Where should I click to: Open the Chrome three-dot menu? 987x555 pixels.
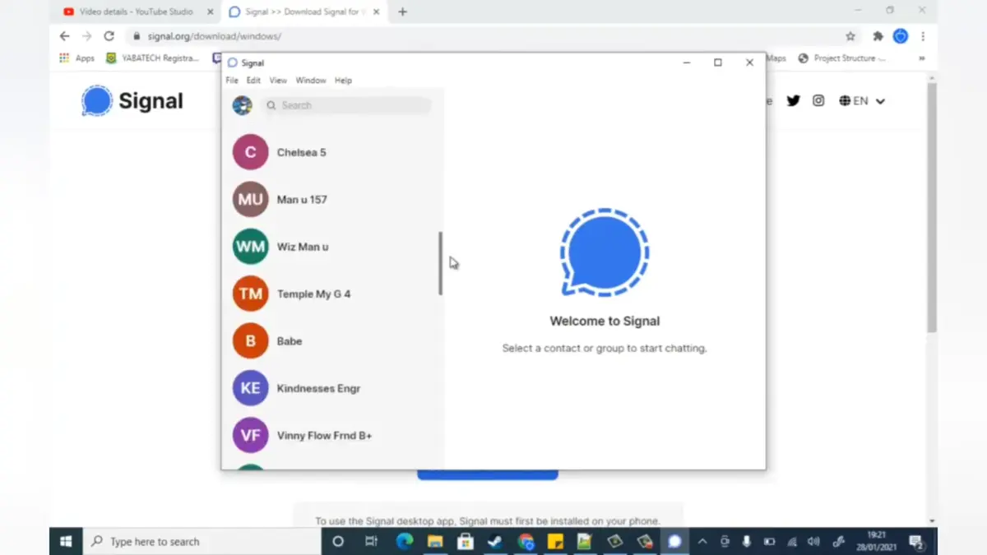923,36
